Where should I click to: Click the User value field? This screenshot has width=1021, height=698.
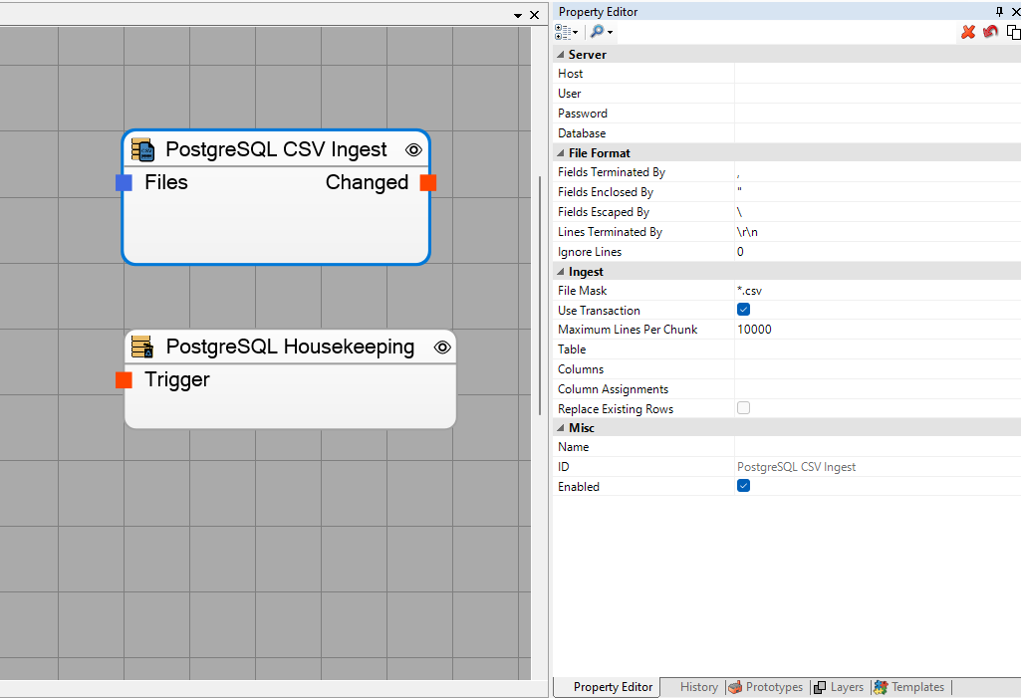coord(878,94)
